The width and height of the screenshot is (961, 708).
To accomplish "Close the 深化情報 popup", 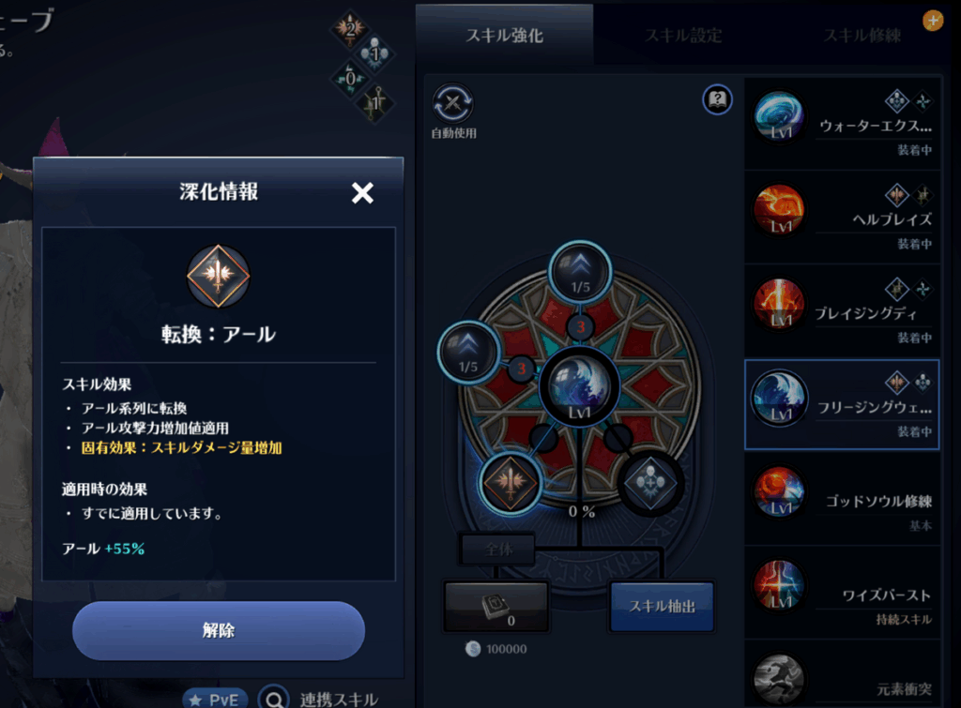I will coord(362,193).
